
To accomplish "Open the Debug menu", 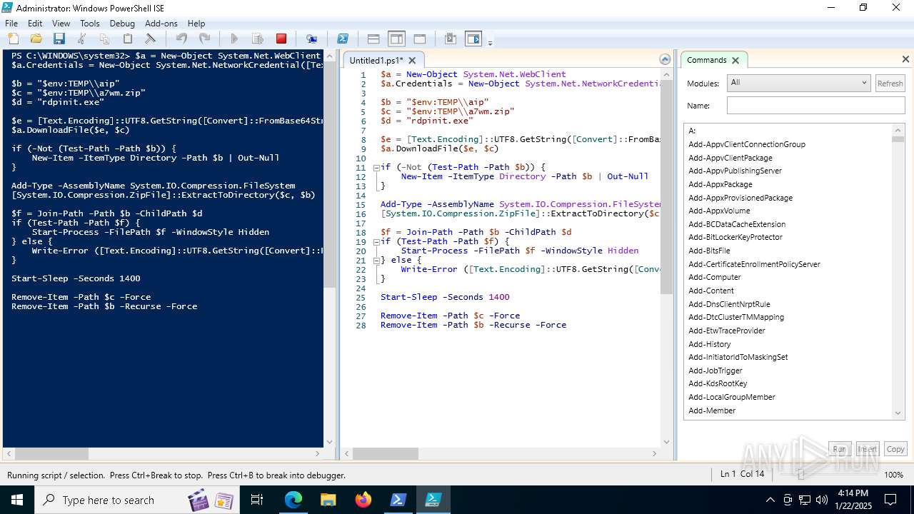I will (x=122, y=24).
